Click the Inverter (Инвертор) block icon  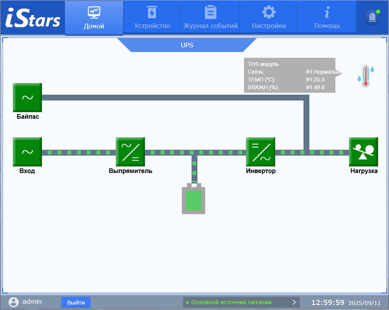point(260,152)
